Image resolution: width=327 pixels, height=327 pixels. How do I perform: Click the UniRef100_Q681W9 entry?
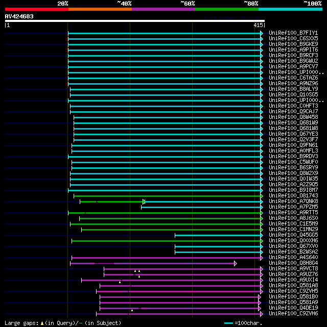coord(293,123)
